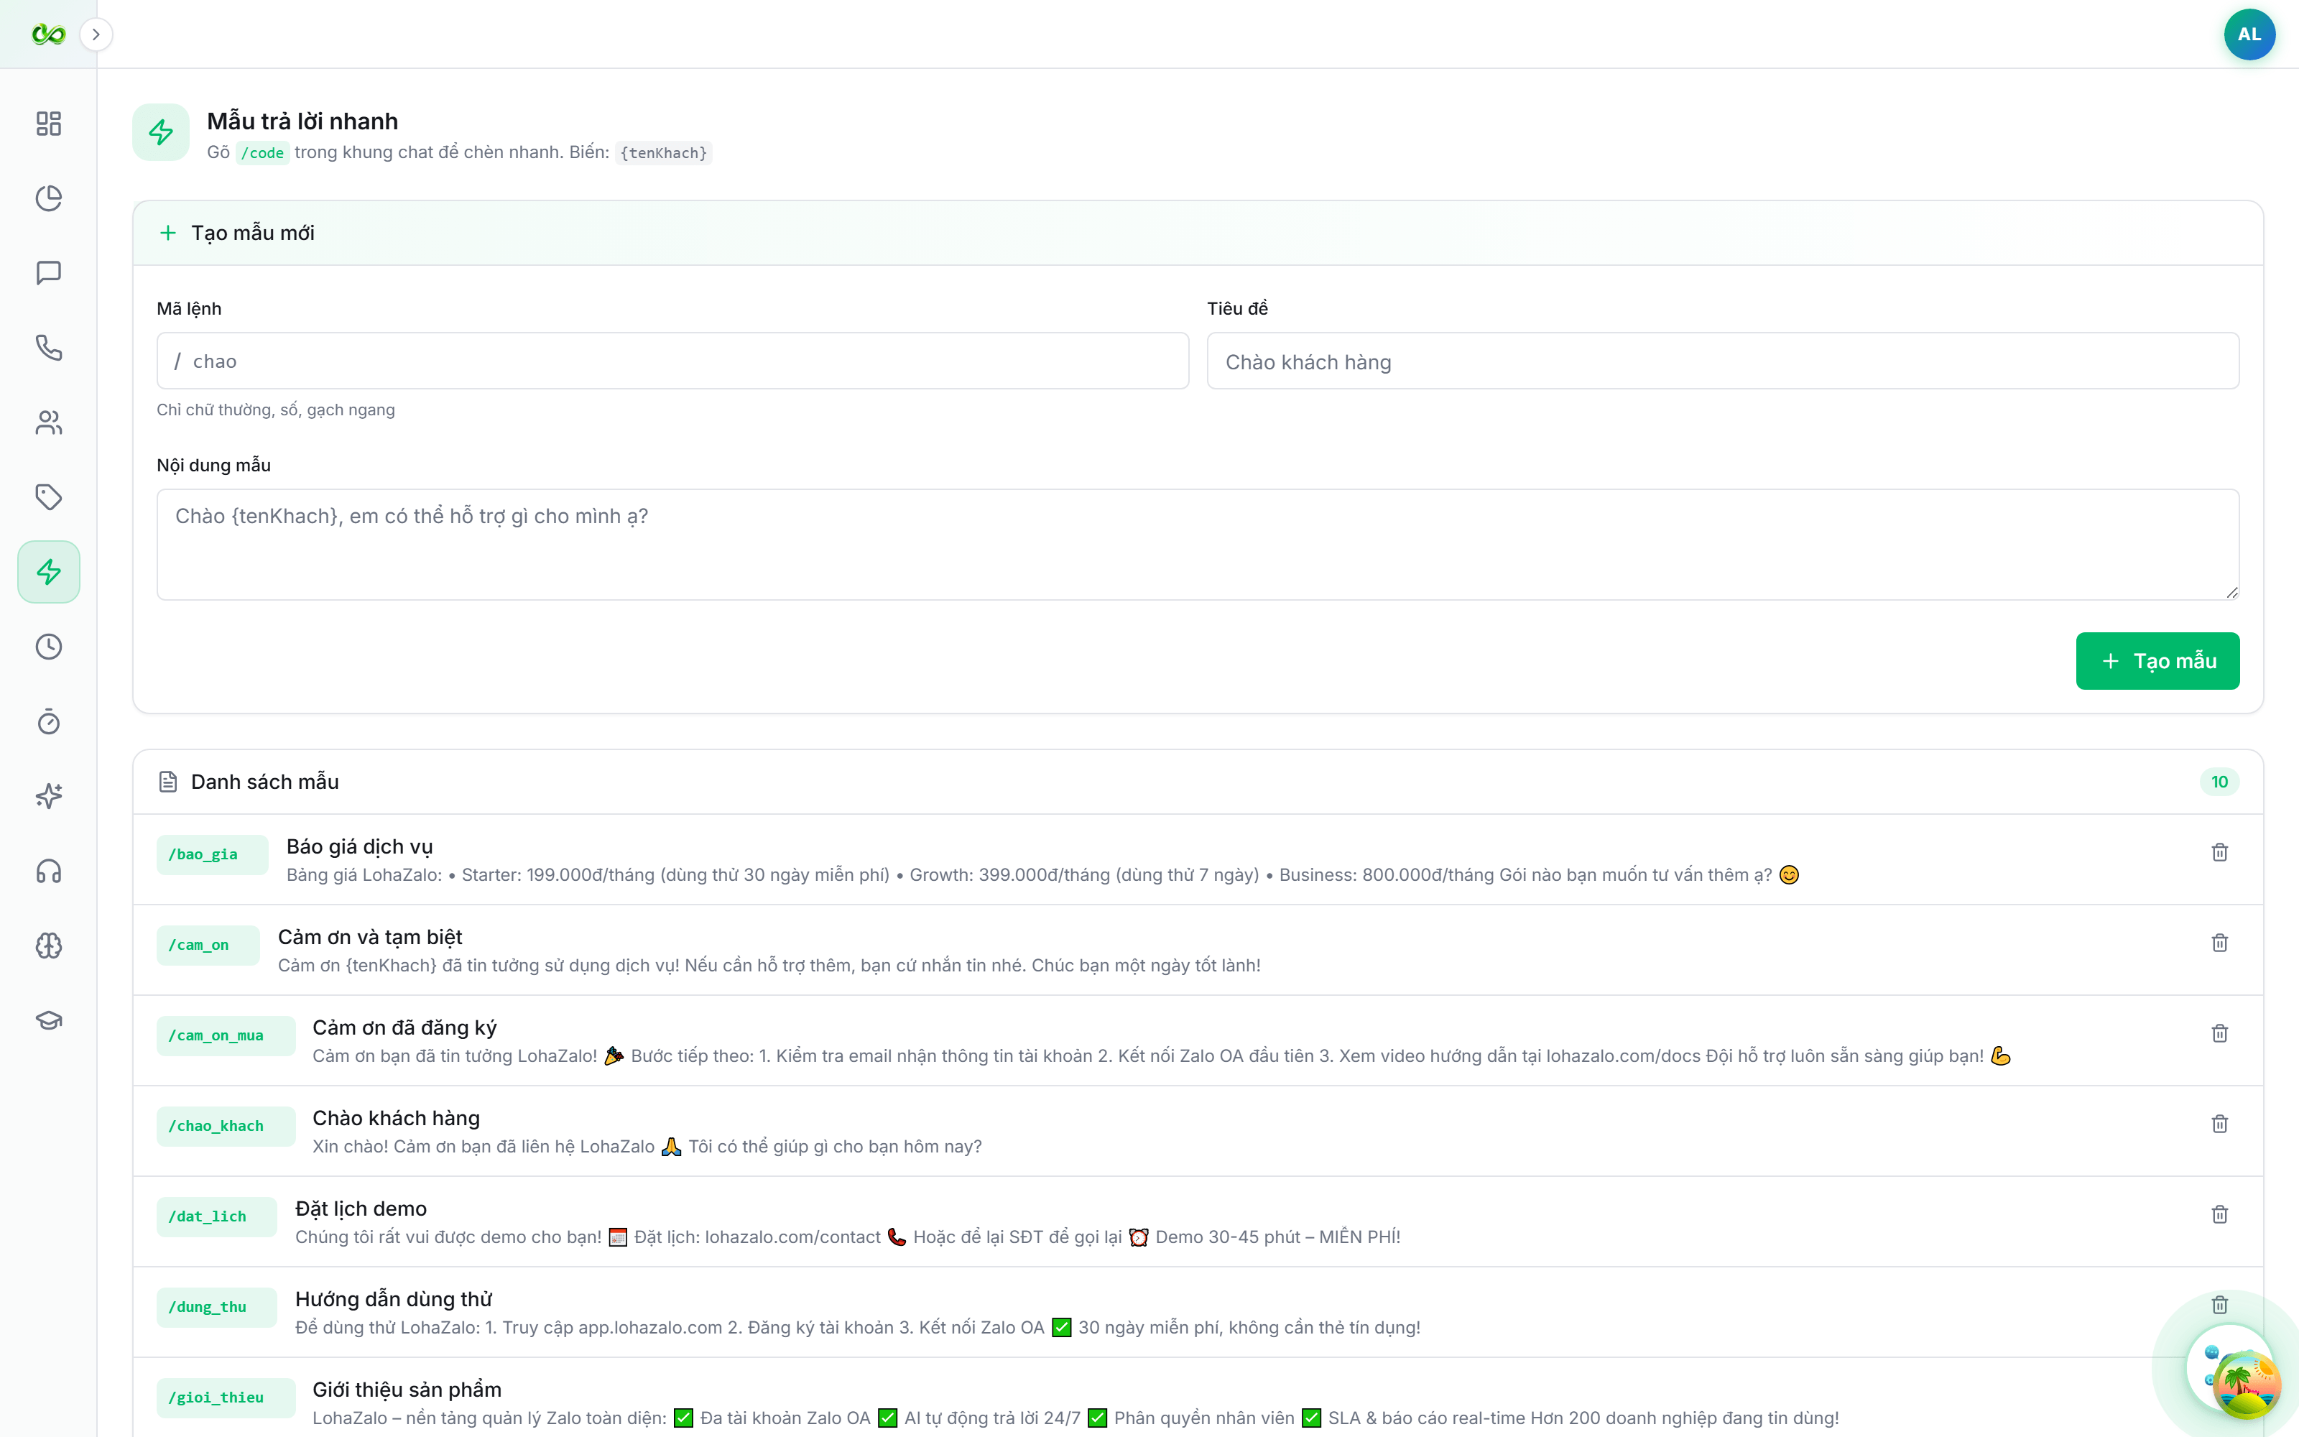Click the Tạo mẫu button
This screenshot has width=2299, height=1437.
(2157, 660)
